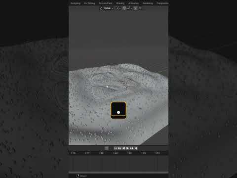
Task: Open the Shading workspace tab
Action: pos(120,3)
